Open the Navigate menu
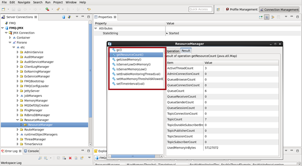Image resolution: width=302 pixels, height=166 pixels. (x=24, y=2)
